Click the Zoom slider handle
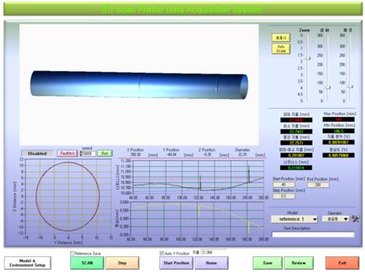 [308, 59]
